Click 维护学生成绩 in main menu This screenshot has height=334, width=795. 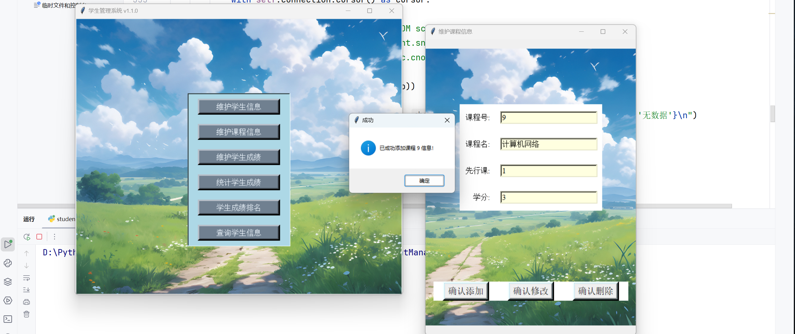pos(239,157)
